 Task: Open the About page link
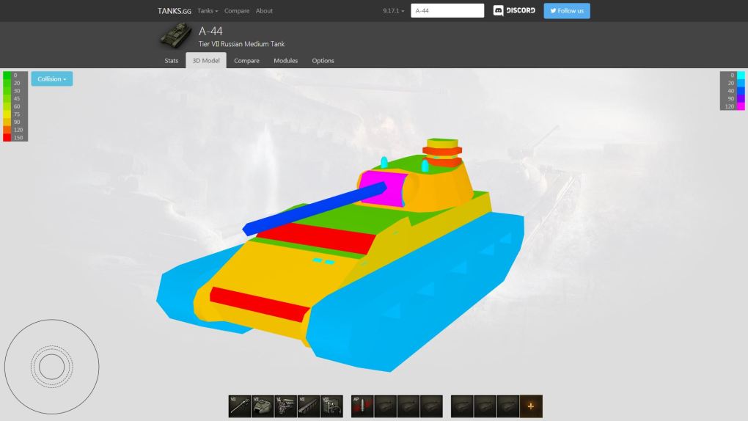(x=264, y=11)
